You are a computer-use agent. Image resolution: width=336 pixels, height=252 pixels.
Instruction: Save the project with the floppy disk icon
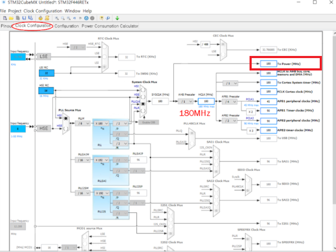pyautogui.click(x=24, y=18)
